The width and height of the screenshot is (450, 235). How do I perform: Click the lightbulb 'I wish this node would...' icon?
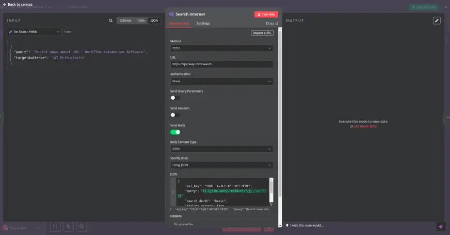(287, 225)
